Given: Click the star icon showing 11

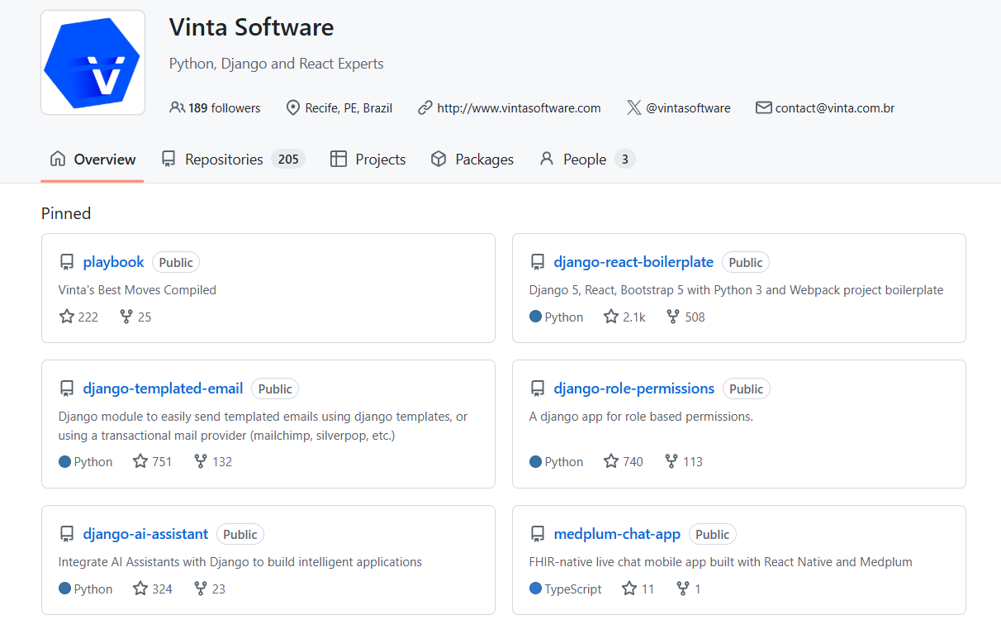Looking at the screenshot, I should point(629,589).
